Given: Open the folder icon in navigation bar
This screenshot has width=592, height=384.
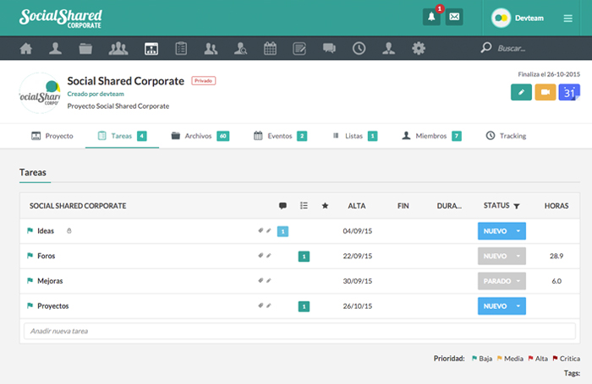Looking at the screenshot, I should tap(85, 48).
